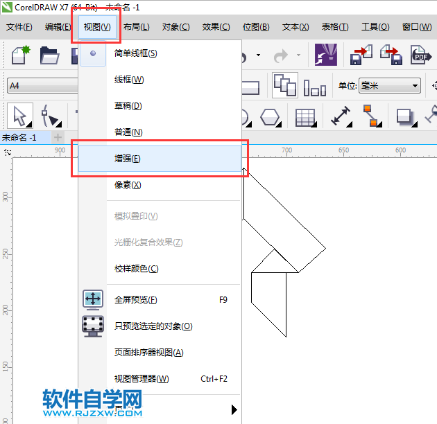Select the Polygon tool
Screen dimensions: 437x424
pos(270,117)
